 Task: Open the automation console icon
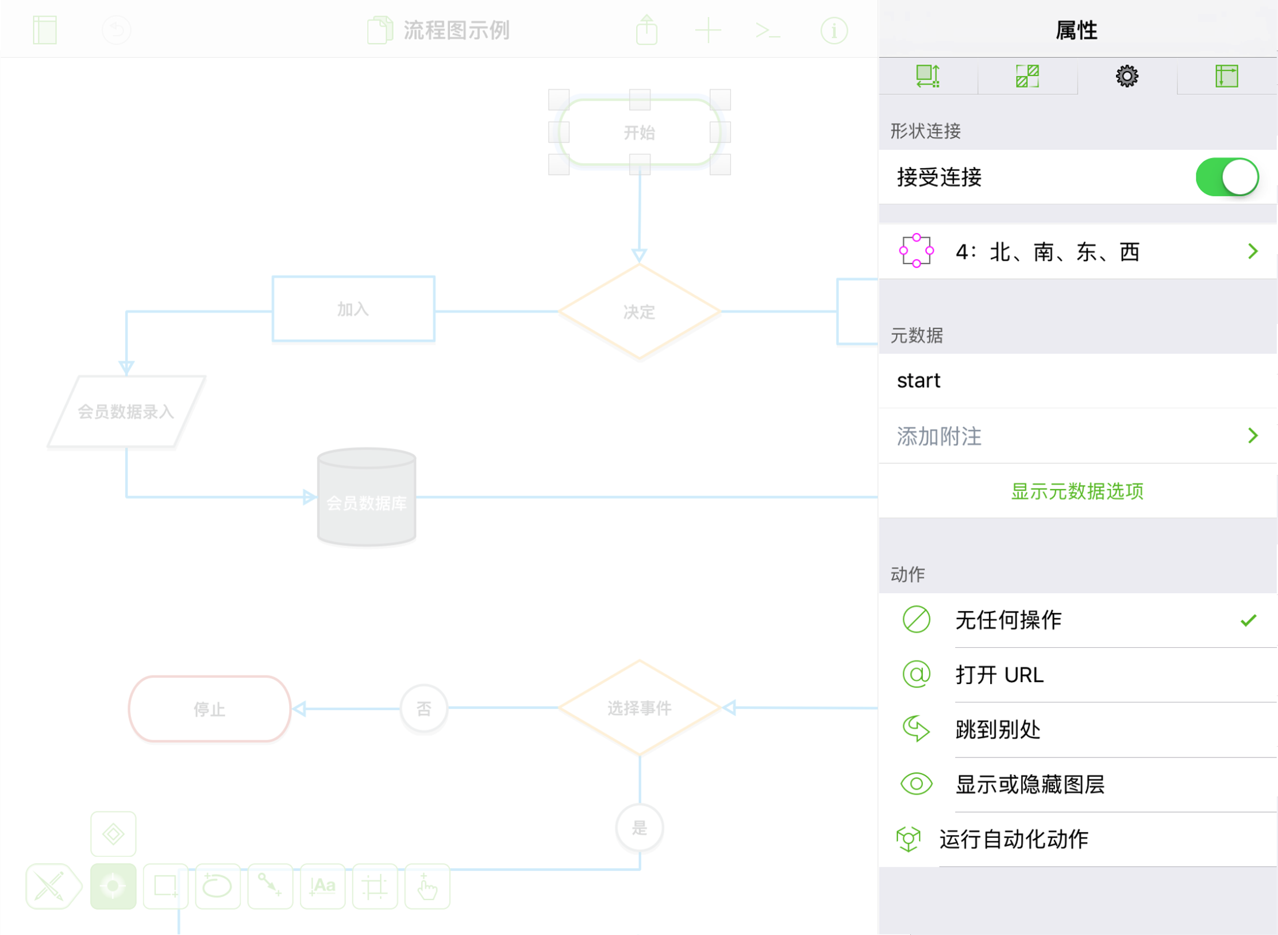(x=768, y=30)
